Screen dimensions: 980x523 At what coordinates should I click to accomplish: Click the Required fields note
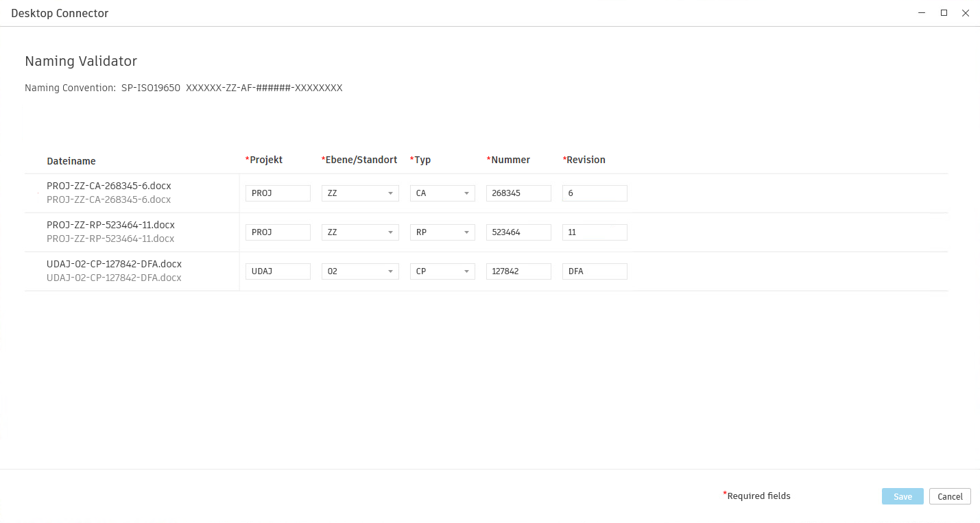pos(757,496)
